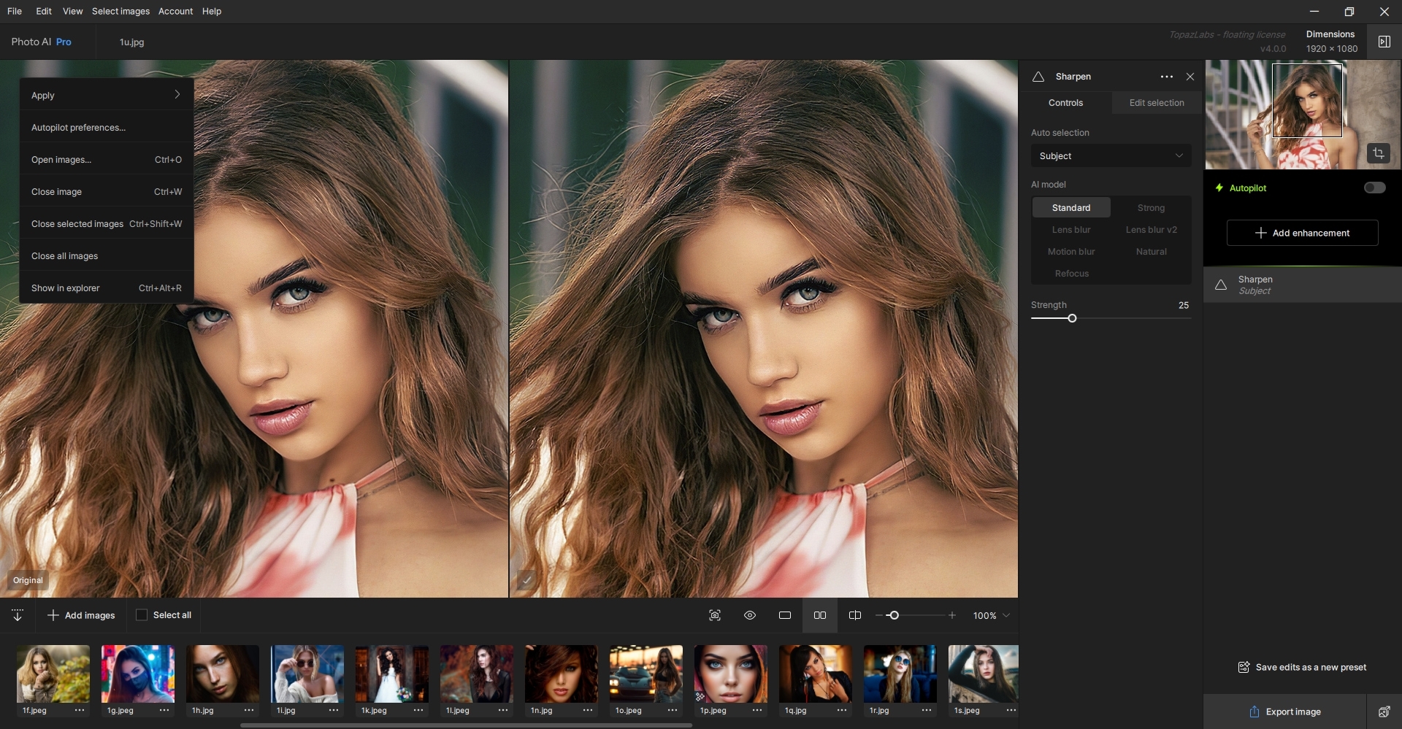
Task: Check the Select all checkbox
Action: click(142, 615)
